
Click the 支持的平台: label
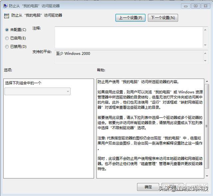pyautogui.click(x=42, y=52)
